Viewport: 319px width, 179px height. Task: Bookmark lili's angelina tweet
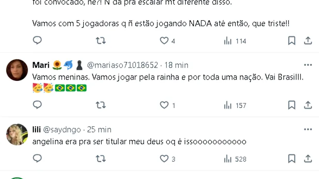coord(292,159)
